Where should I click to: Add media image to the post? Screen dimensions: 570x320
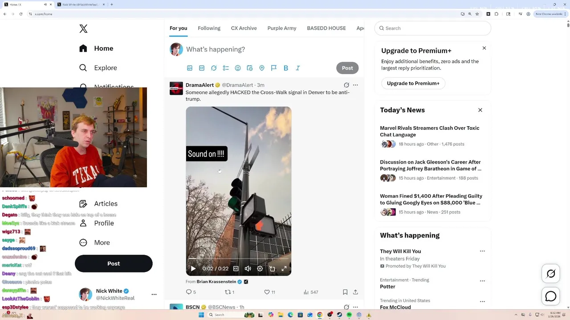click(190, 68)
